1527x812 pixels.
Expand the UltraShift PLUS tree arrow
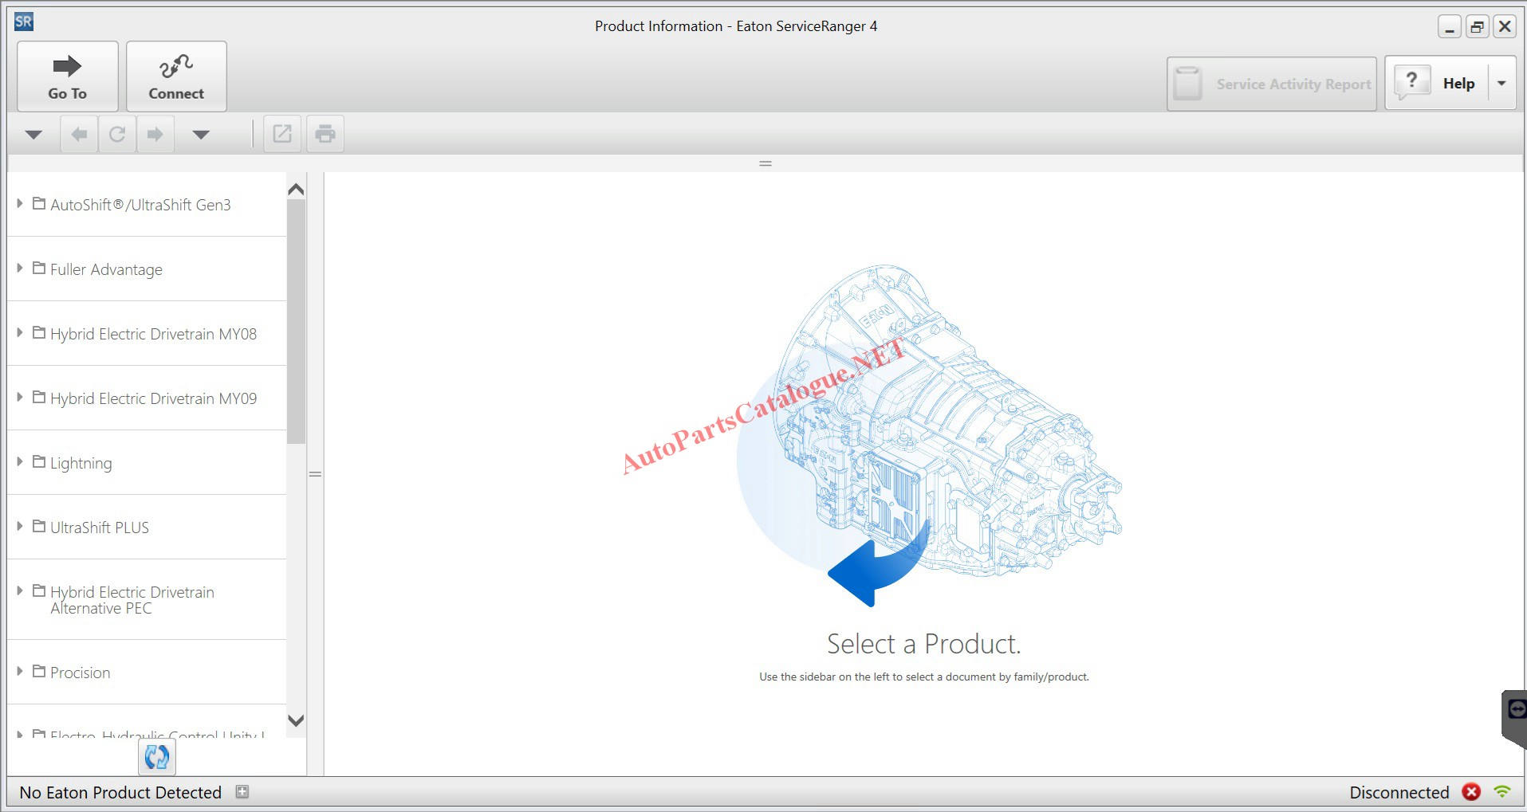(20, 527)
